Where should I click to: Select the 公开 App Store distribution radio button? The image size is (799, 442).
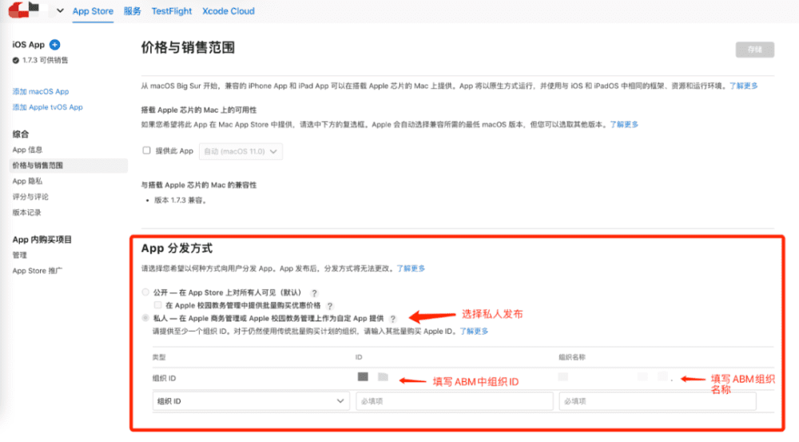pos(145,292)
